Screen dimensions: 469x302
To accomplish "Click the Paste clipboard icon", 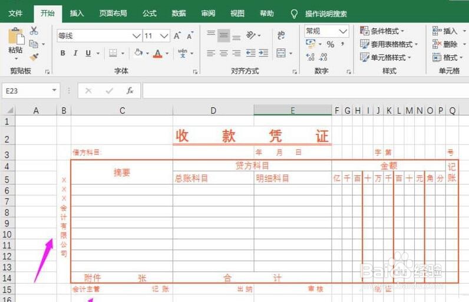I will pyautogui.click(x=16, y=37).
